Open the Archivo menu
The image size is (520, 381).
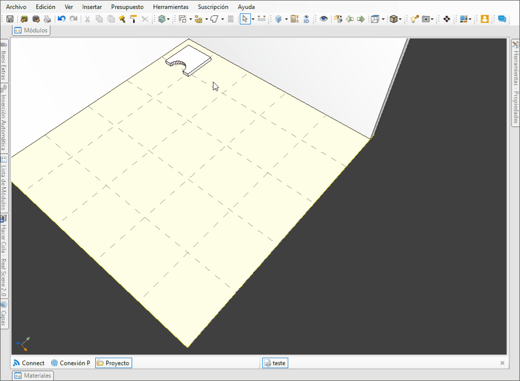(x=16, y=6)
